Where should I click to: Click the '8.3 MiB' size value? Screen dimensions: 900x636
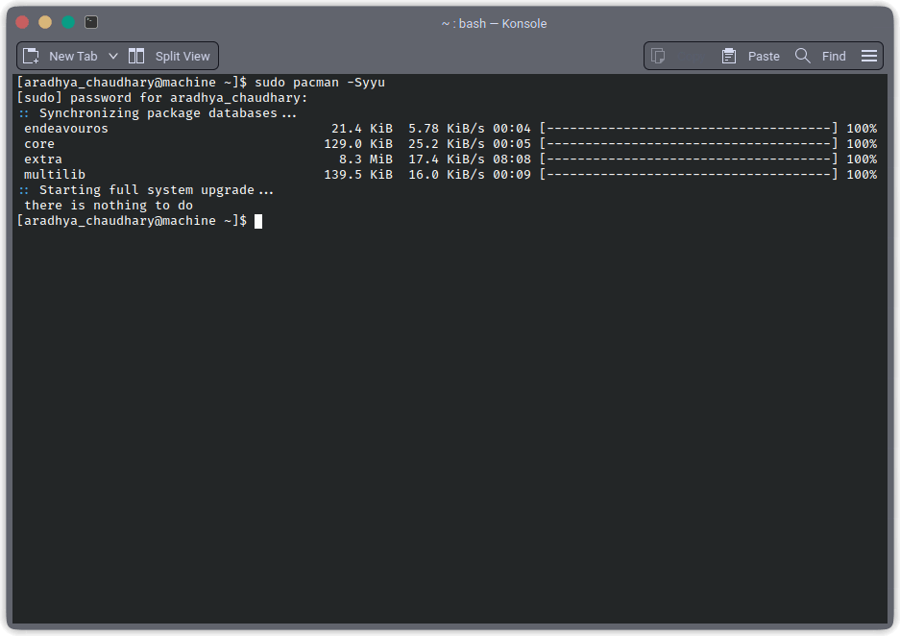coord(366,159)
